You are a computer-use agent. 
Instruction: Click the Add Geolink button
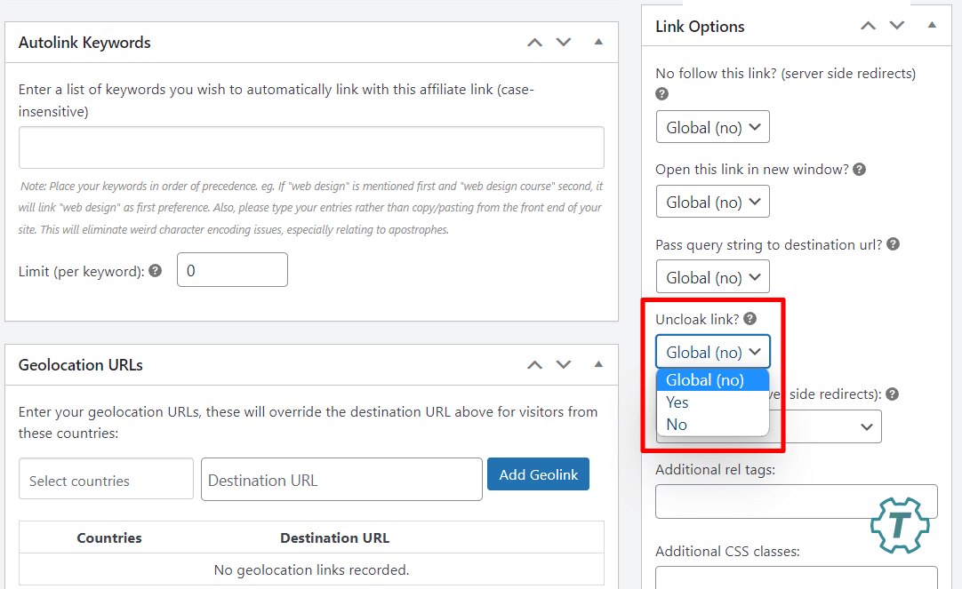538,474
